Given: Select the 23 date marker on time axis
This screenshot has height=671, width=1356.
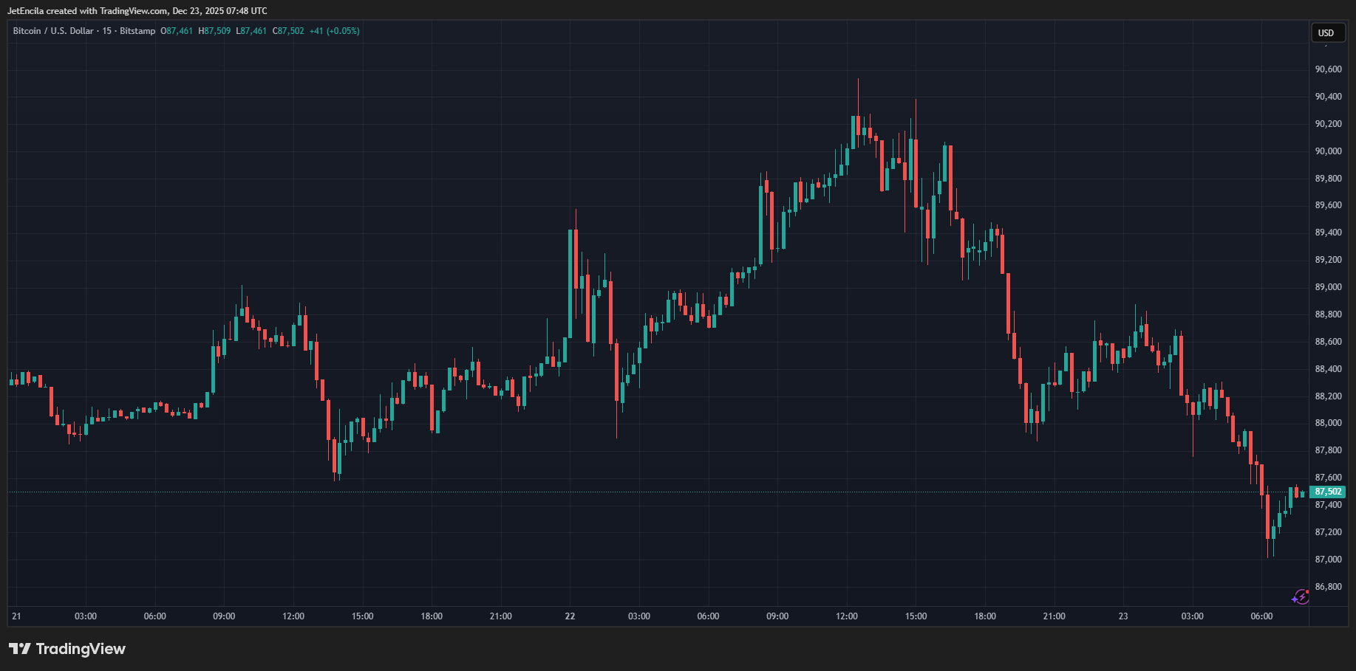Looking at the screenshot, I should point(1123,616).
